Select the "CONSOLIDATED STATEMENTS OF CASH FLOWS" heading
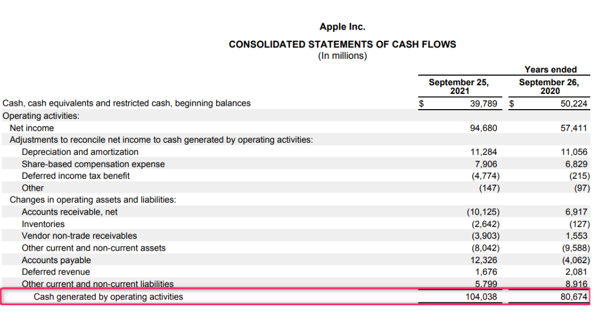Image resolution: width=593 pixels, height=322 pixels. (342, 45)
